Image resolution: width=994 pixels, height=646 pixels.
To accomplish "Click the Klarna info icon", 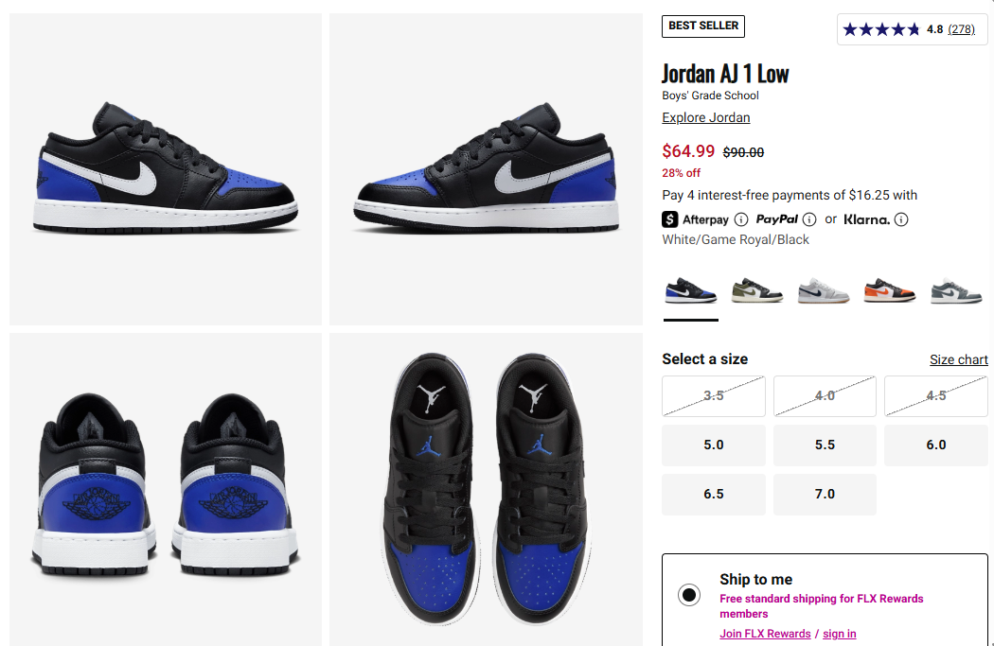I will click(901, 219).
